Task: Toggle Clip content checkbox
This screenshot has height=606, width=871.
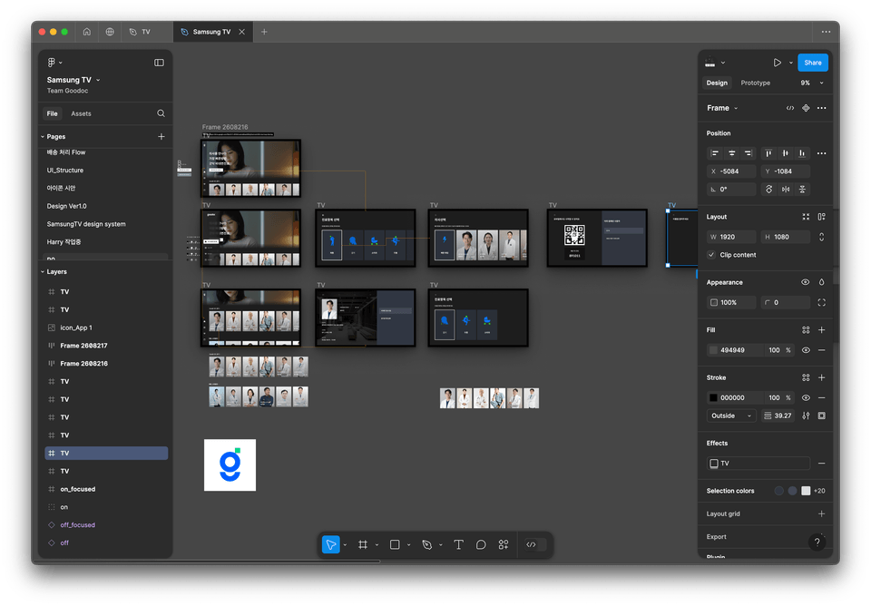Action: [711, 254]
